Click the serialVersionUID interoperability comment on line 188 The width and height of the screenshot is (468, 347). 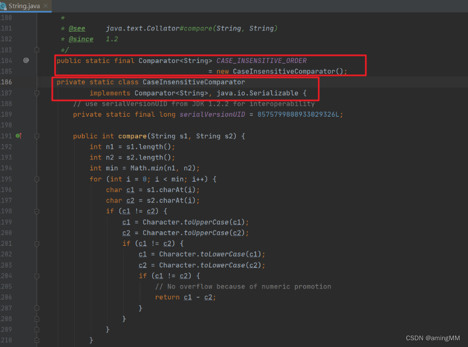[193, 104]
